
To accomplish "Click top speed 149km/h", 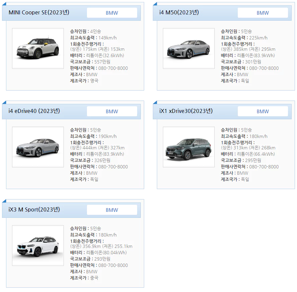I will pos(107,38).
